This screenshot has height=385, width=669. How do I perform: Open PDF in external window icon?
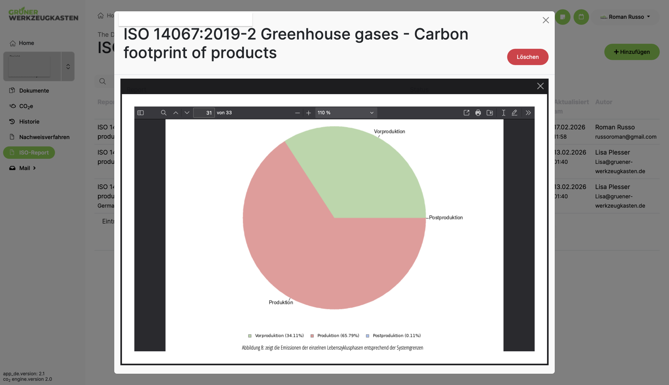point(466,113)
